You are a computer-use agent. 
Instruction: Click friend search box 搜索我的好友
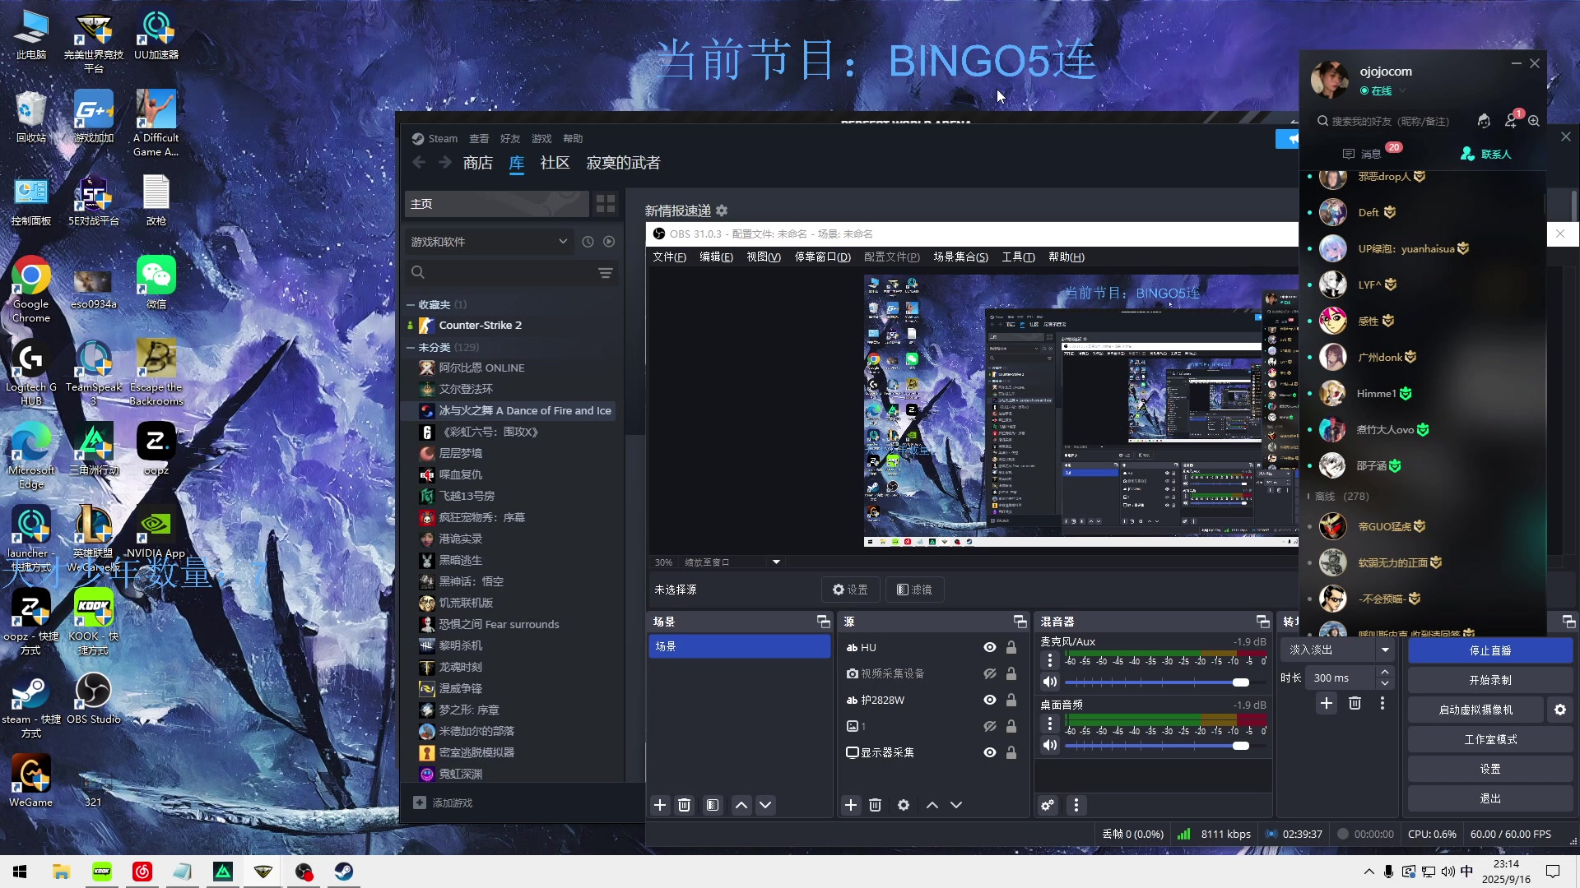tap(1389, 121)
